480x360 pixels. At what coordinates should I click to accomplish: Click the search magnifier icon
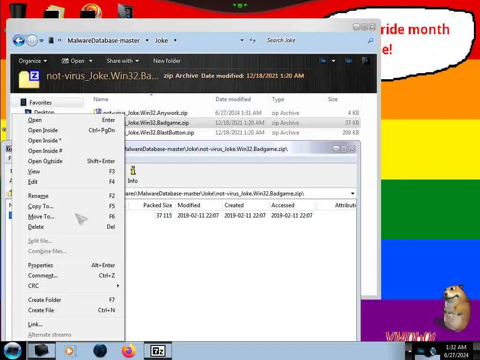coord(370,40)
